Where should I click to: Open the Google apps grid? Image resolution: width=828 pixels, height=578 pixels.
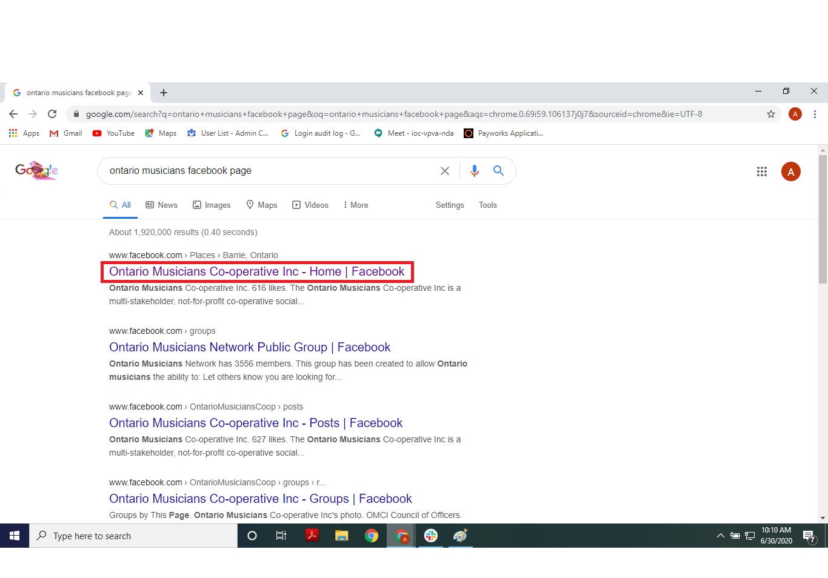[x=762, y=171]
